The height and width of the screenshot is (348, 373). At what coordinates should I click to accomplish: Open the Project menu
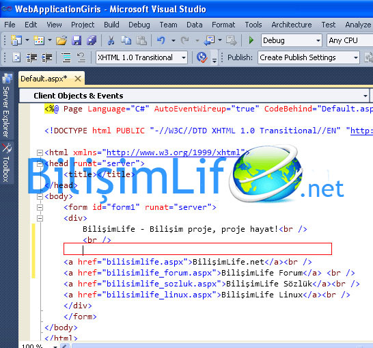point(83,25)
